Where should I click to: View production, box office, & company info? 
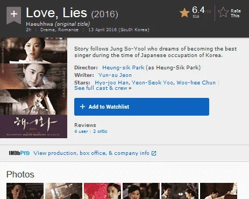91,153
